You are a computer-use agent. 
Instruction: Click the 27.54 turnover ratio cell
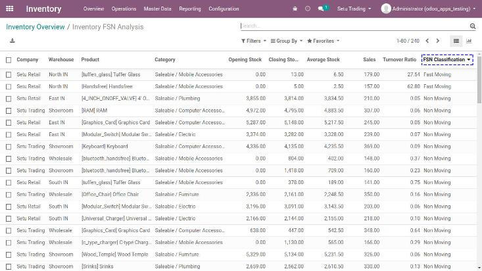coord(414,74)
